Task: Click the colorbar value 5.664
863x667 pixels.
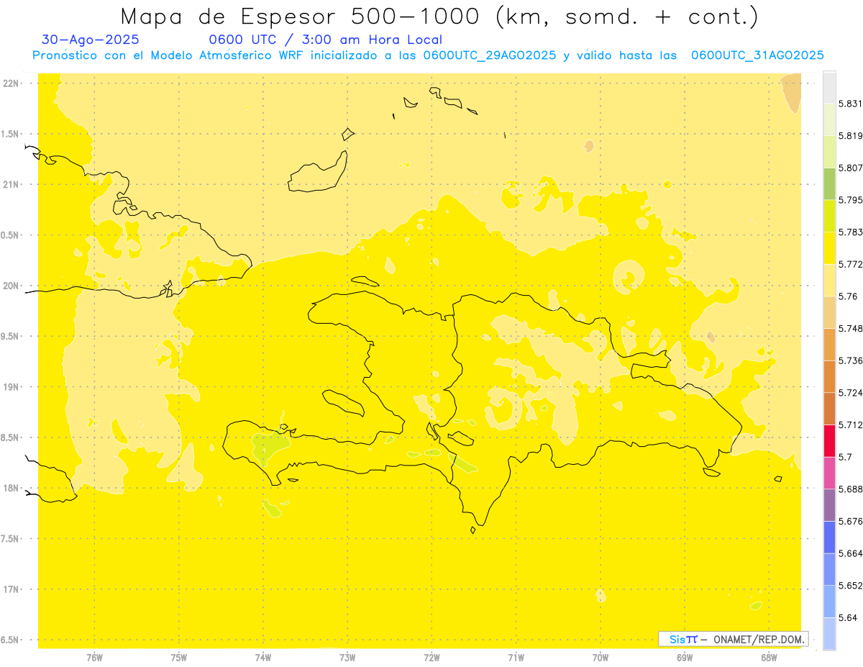Action: [851, 553]
